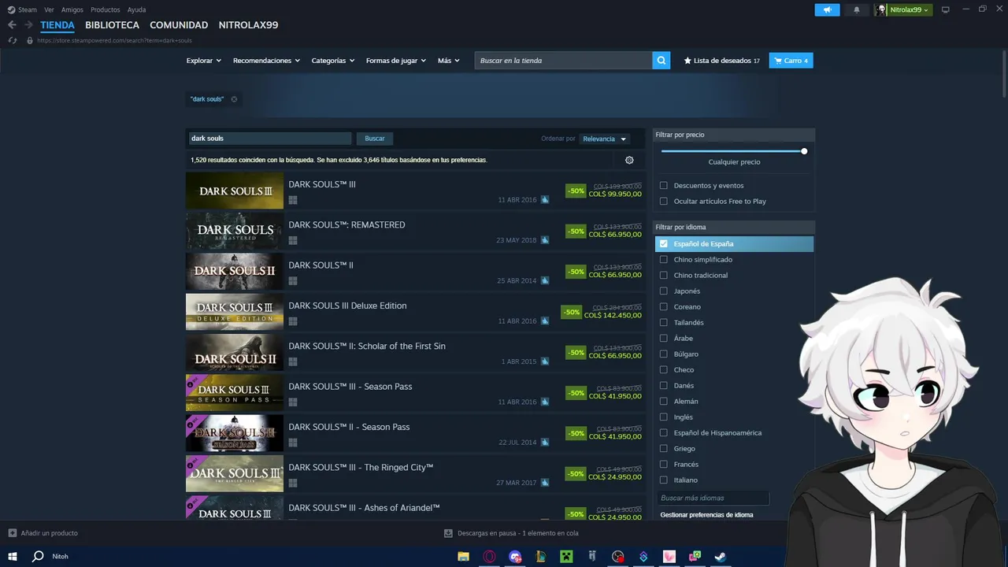
Task: Click the magnifier search button in store bar
Action: pyautogui.click(x=661, y=61)
